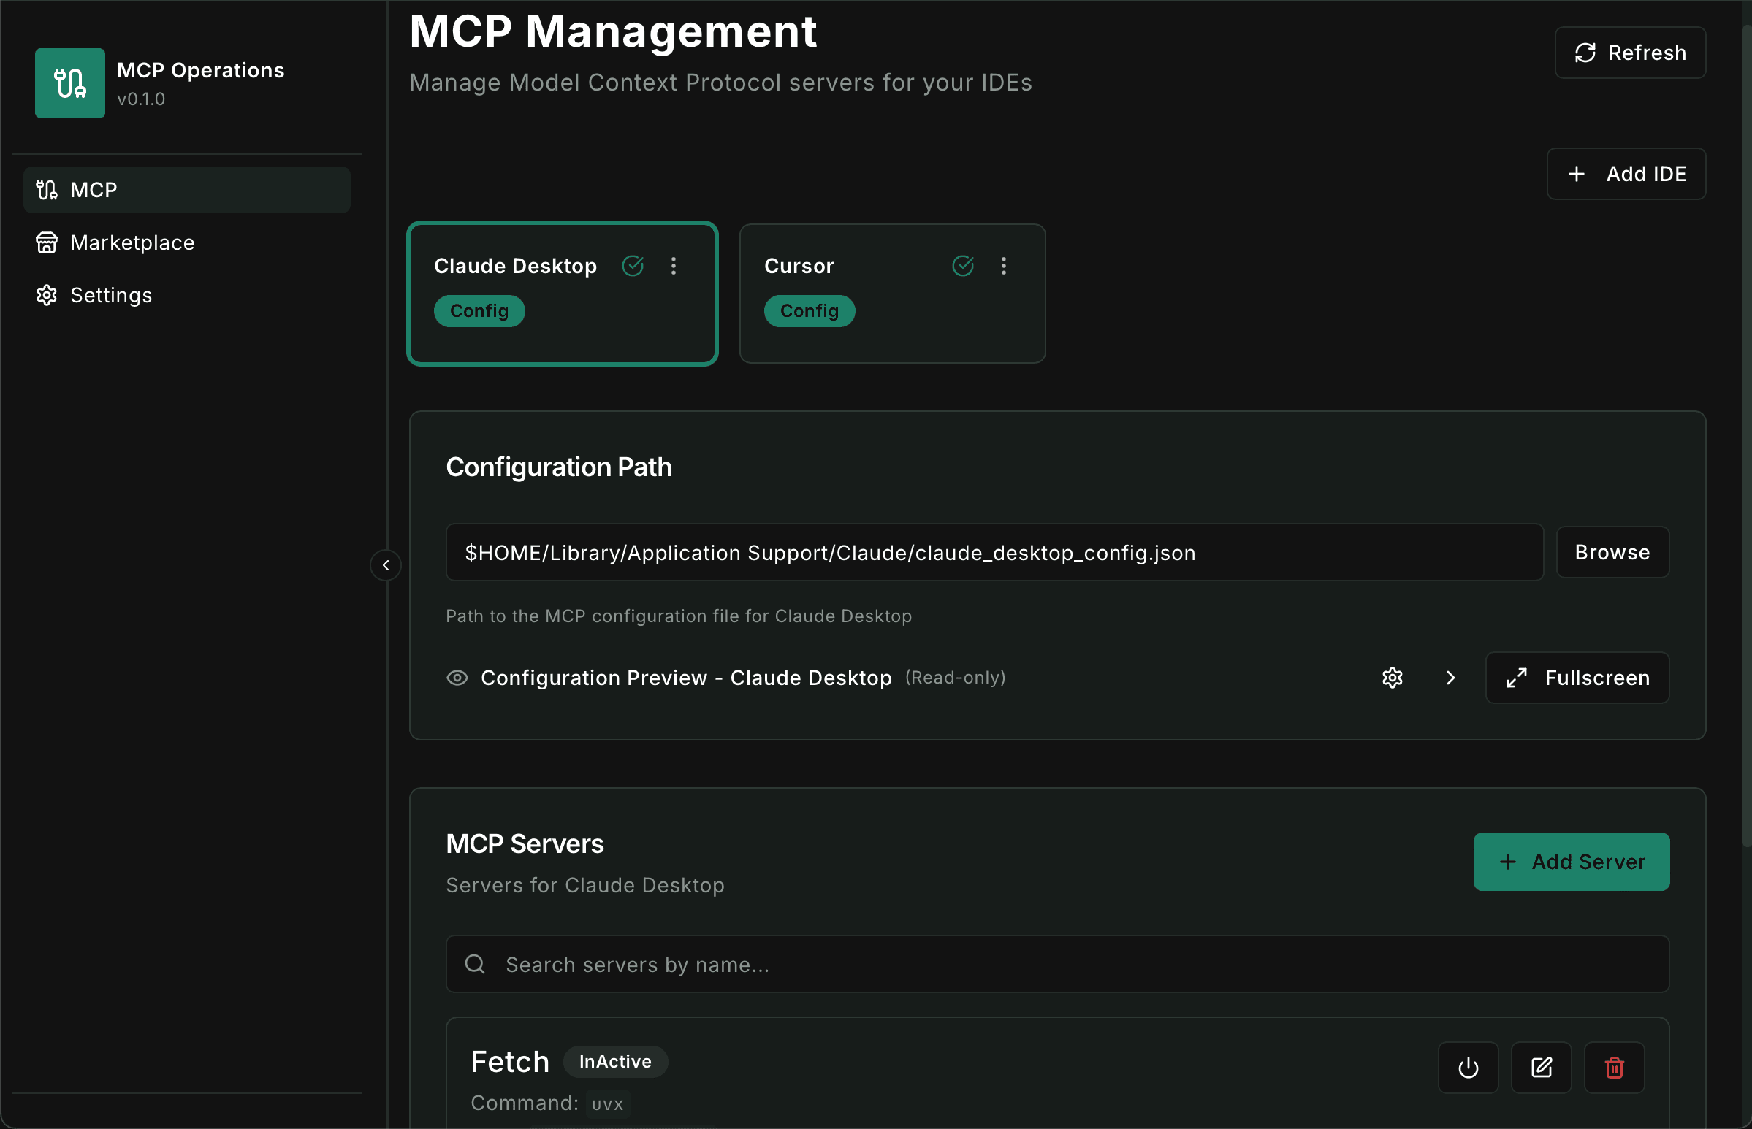Click the v0.1.0 version label

tap(141, 99)
